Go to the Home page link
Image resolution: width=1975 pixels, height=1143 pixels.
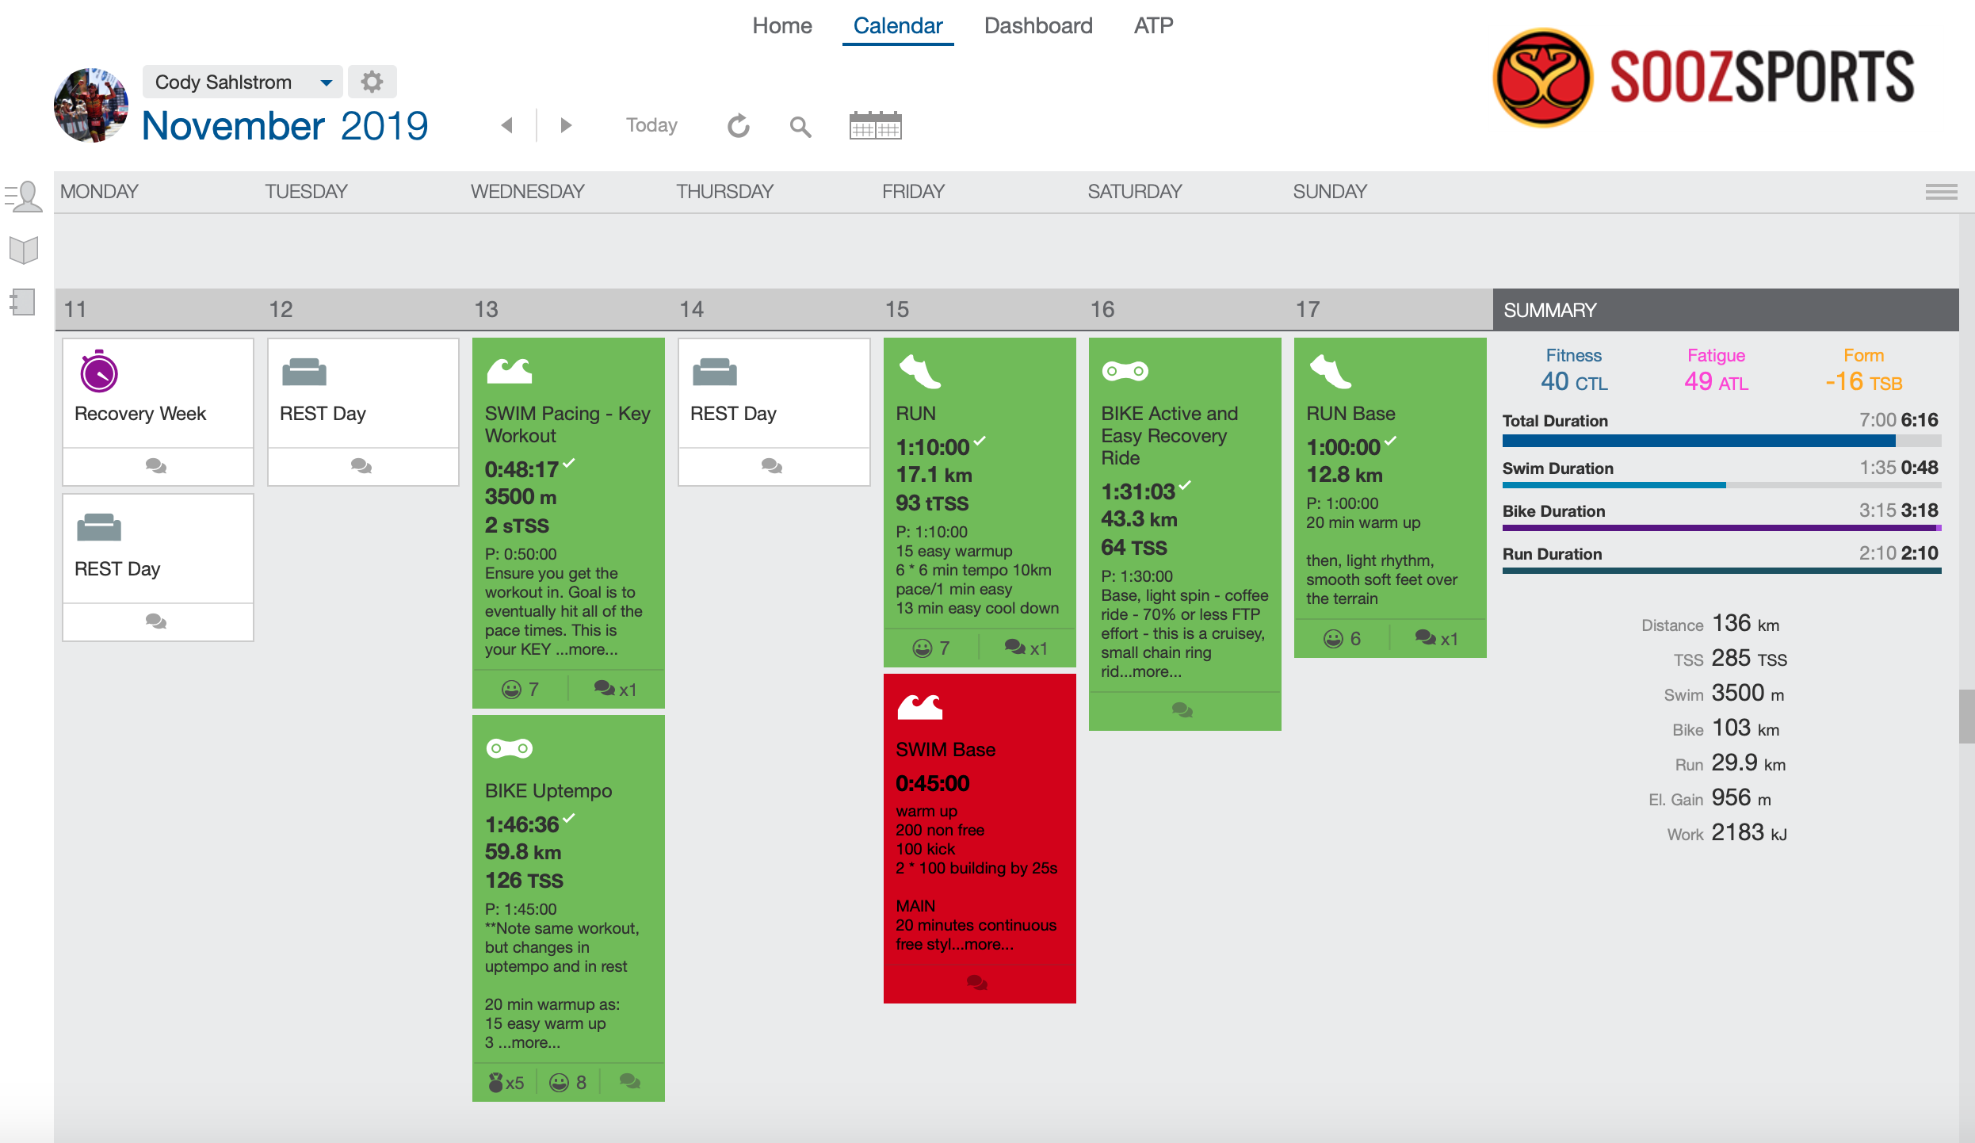click(781, 26)
